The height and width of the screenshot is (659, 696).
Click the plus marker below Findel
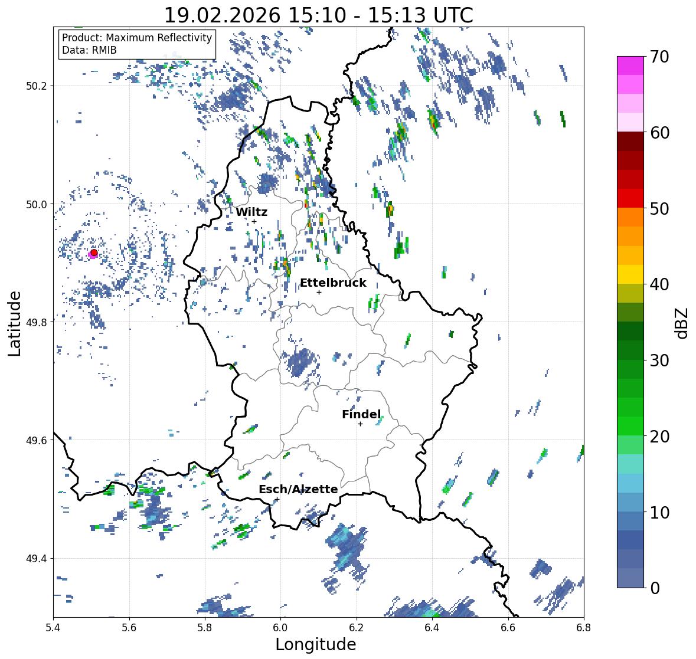pos(360,424)
